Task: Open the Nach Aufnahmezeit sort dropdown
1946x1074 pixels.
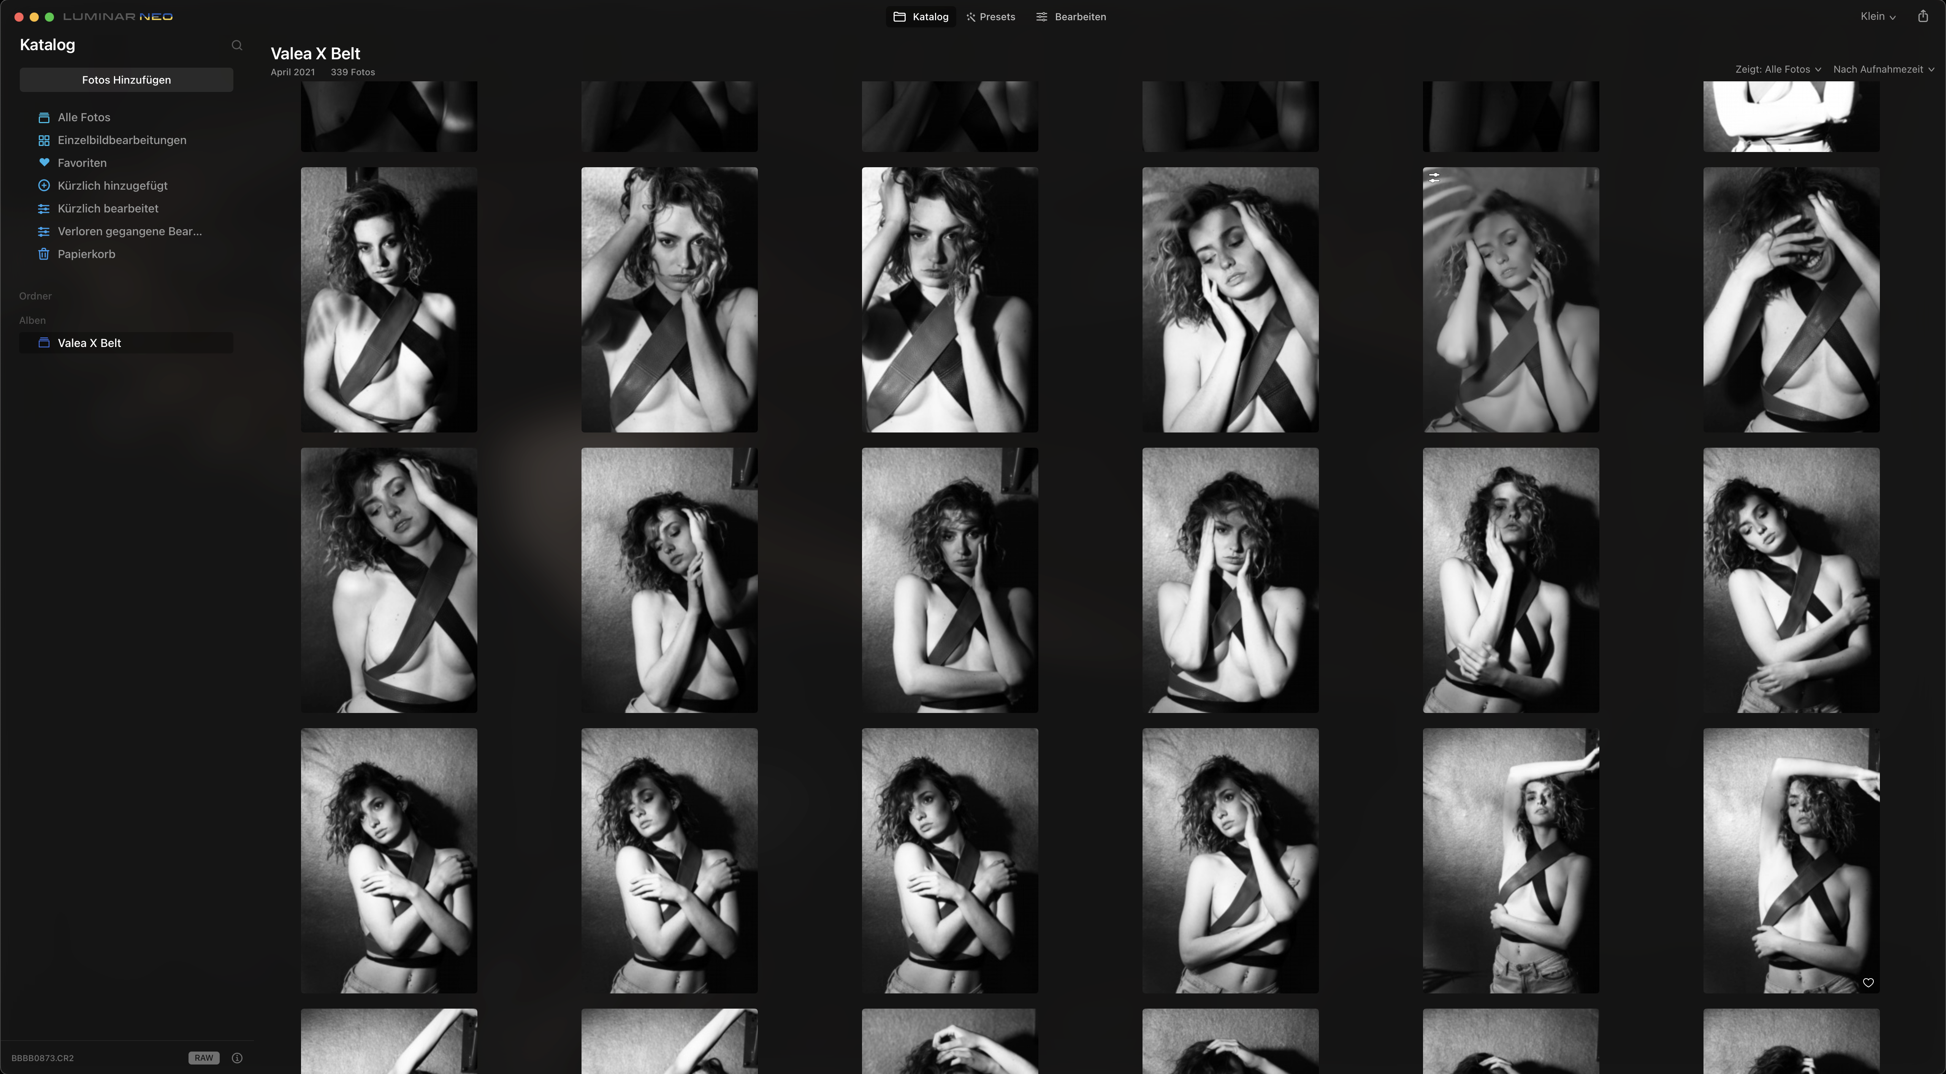Action: pyautogui.click(x=1883, y=70)
